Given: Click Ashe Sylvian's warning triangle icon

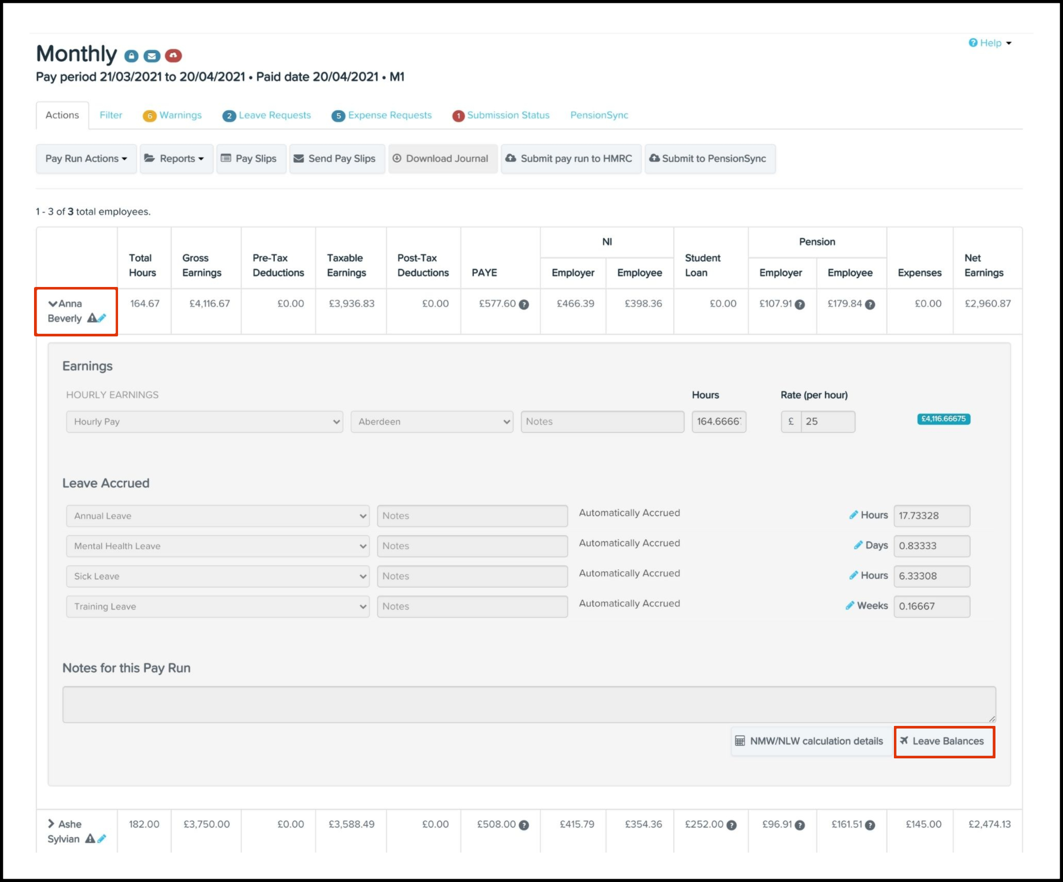Looking at the screenshot, I should [x=90, y=839].
